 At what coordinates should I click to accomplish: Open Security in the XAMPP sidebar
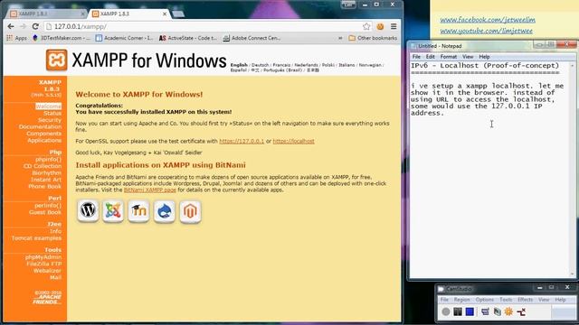coord(50,120)
